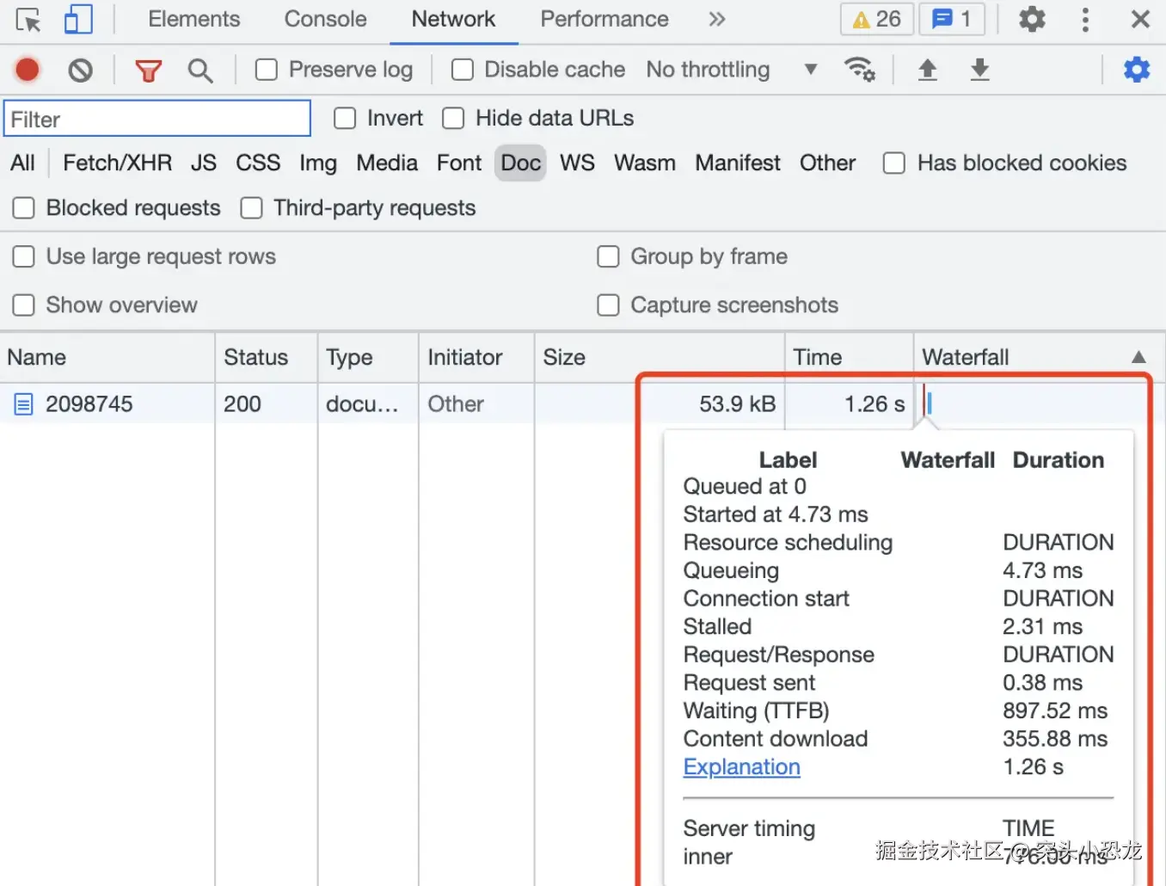Open DevTools settings gear icon
The height and width of the screenshot is (886, 1166).
[1032, 19]
